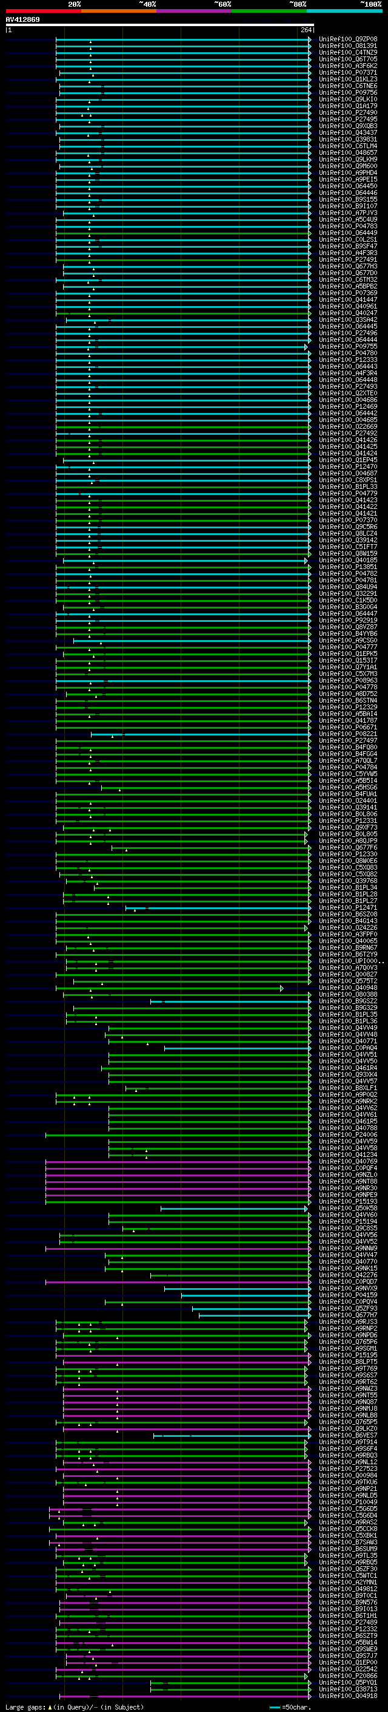The image size is (388, 1712).
Task: Open hit UniRef100_C4TNZ9
Action: click(x=347, y=52)
